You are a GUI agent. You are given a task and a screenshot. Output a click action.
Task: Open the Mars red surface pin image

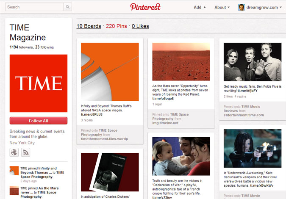coord(181,61)
